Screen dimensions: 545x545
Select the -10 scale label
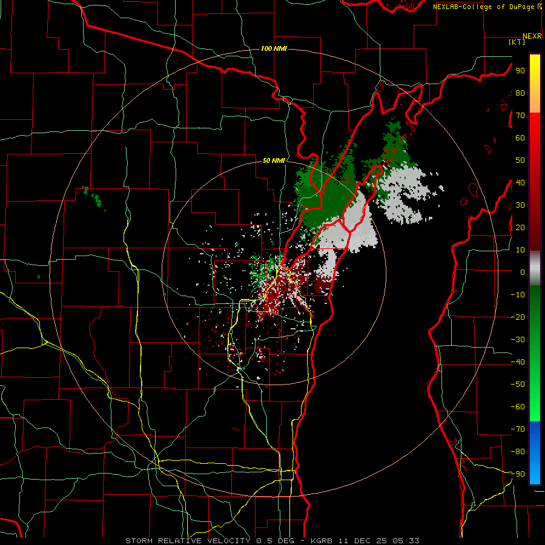(518, 295)
